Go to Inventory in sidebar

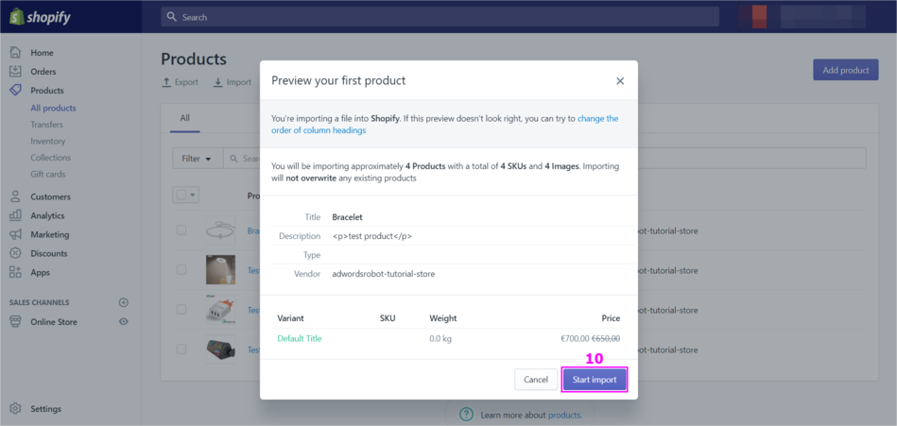[x=47, y=141]
